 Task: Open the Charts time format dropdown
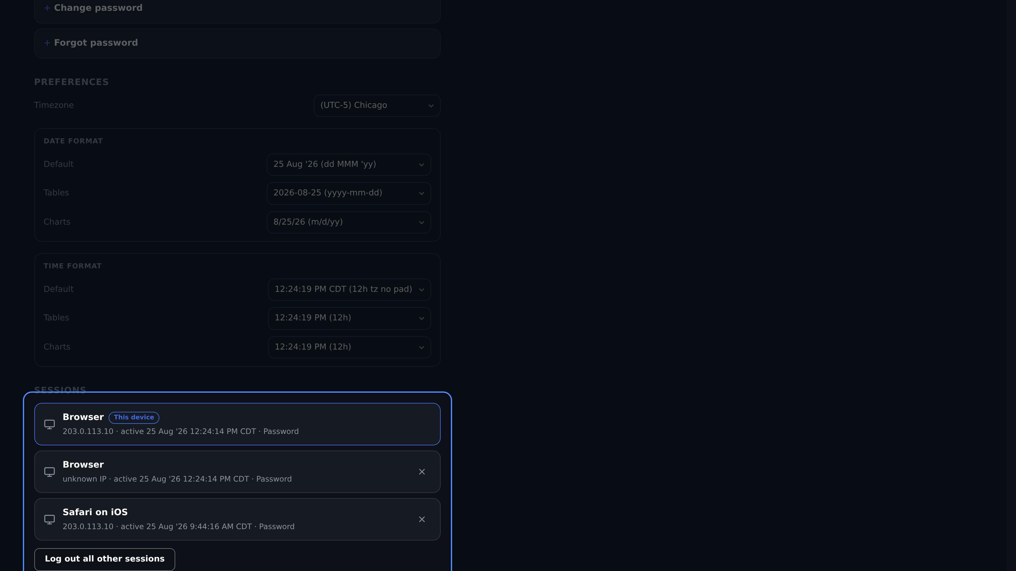[350, 347]
